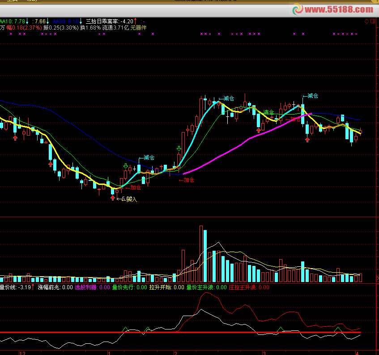This screenshot has width=379, height=355.
Task: Select the 选股利器 indicator label
Action: [x=85, y=287]
